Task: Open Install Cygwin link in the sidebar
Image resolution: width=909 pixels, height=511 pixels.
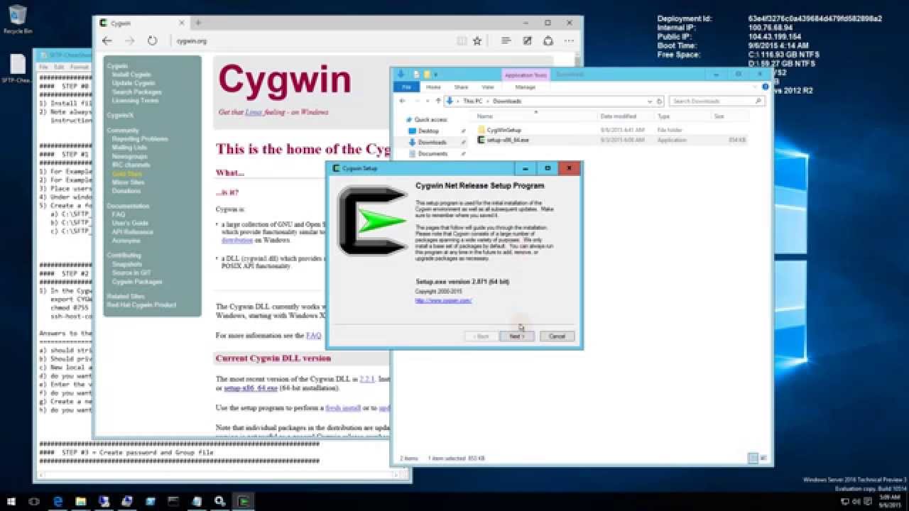Action: click(x=131, y=75)
